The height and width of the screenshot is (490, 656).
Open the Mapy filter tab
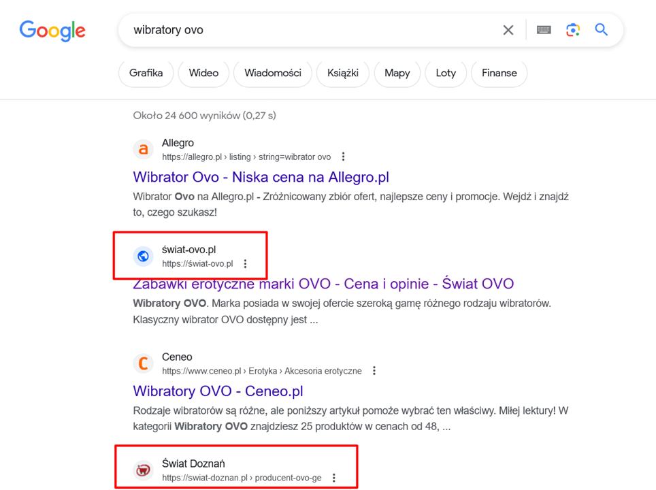click(x=397, y=73)
